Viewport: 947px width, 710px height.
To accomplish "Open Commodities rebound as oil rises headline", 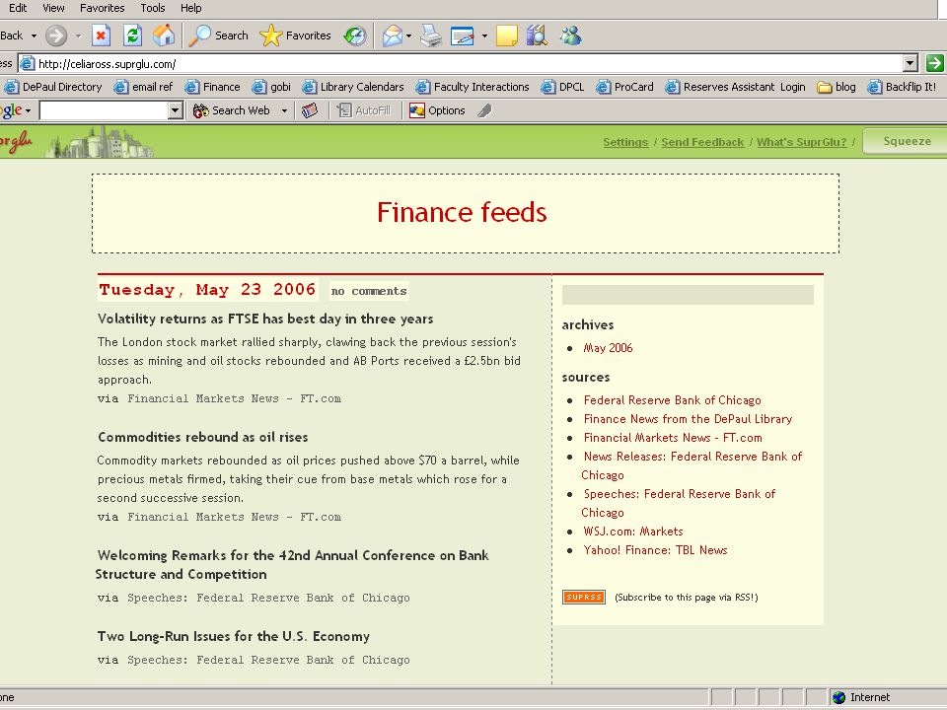I will pos(203,437).
